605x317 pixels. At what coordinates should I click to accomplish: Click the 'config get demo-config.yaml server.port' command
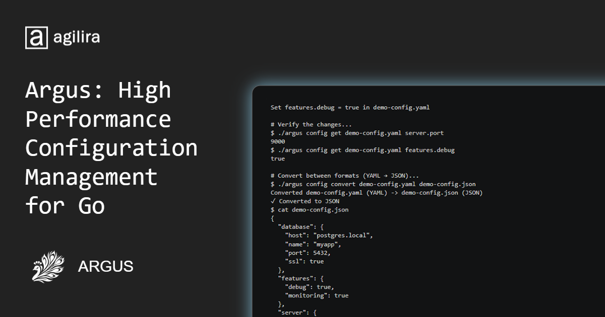click(357, 133)
